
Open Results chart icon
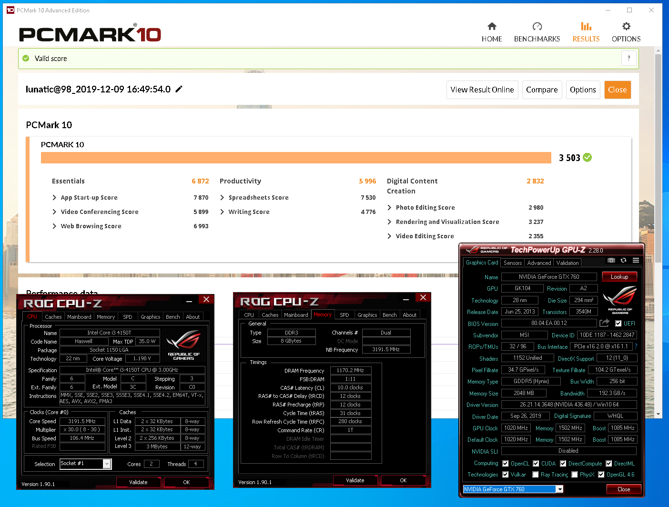tap(586, 26)
